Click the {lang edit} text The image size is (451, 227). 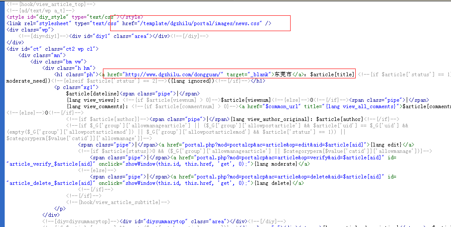386,145
